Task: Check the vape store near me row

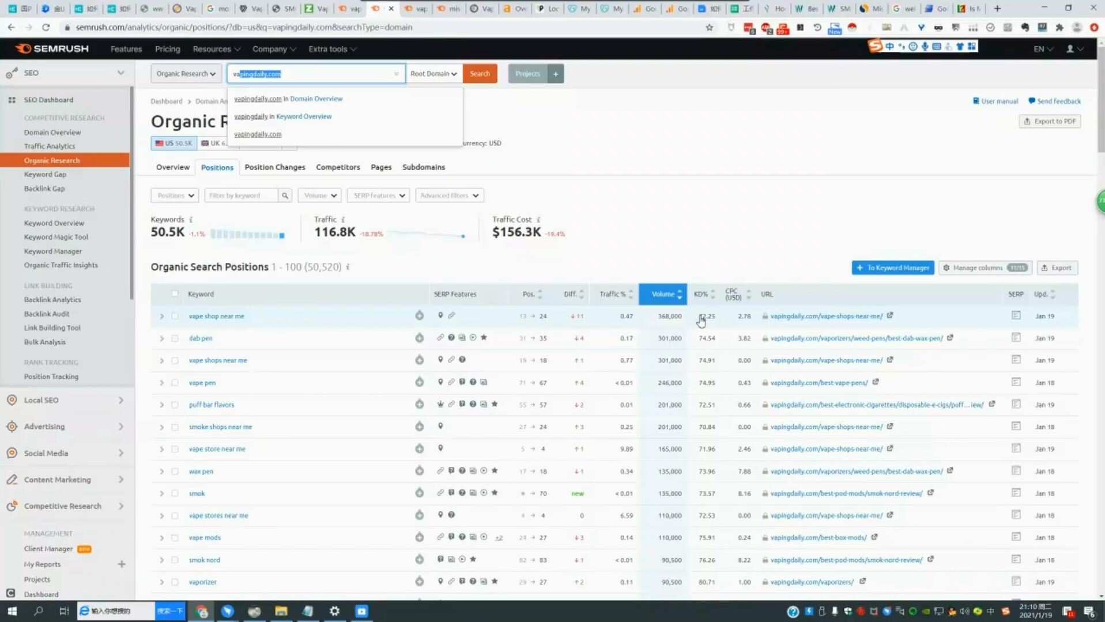Action: [x=175, y=449]
